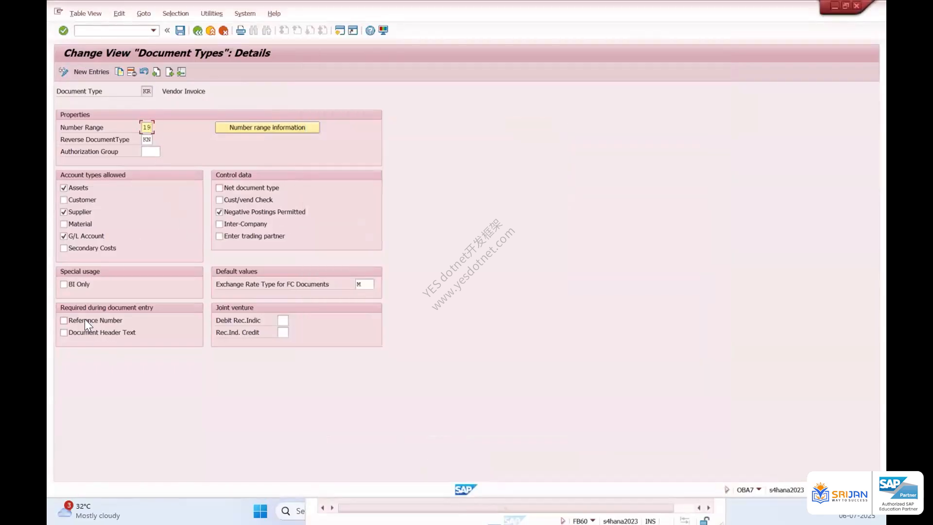The height and width of the screenshot is (525, 933).
Task: Enable the Customer account type checkbox
Action: point(64,200)
